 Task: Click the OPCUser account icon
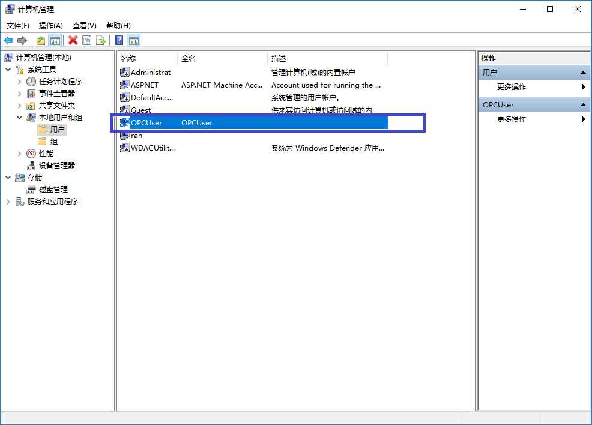[125, 122]
